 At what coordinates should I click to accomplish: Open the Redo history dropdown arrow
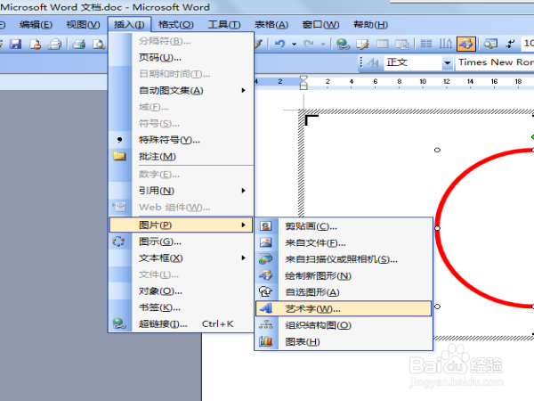(323, 44)
